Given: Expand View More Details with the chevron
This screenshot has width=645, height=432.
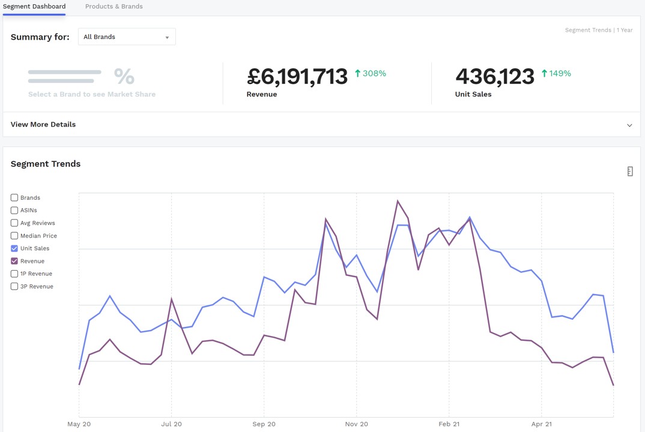Looking at the screenshot, I should [629, 125].
